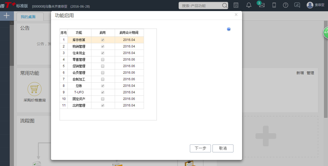
Task: Click the period cell of 固定资产
Action: pos(129,99)
